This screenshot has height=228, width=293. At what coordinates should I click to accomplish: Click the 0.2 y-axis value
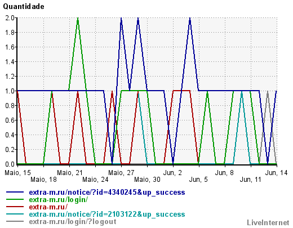point(10,150)
